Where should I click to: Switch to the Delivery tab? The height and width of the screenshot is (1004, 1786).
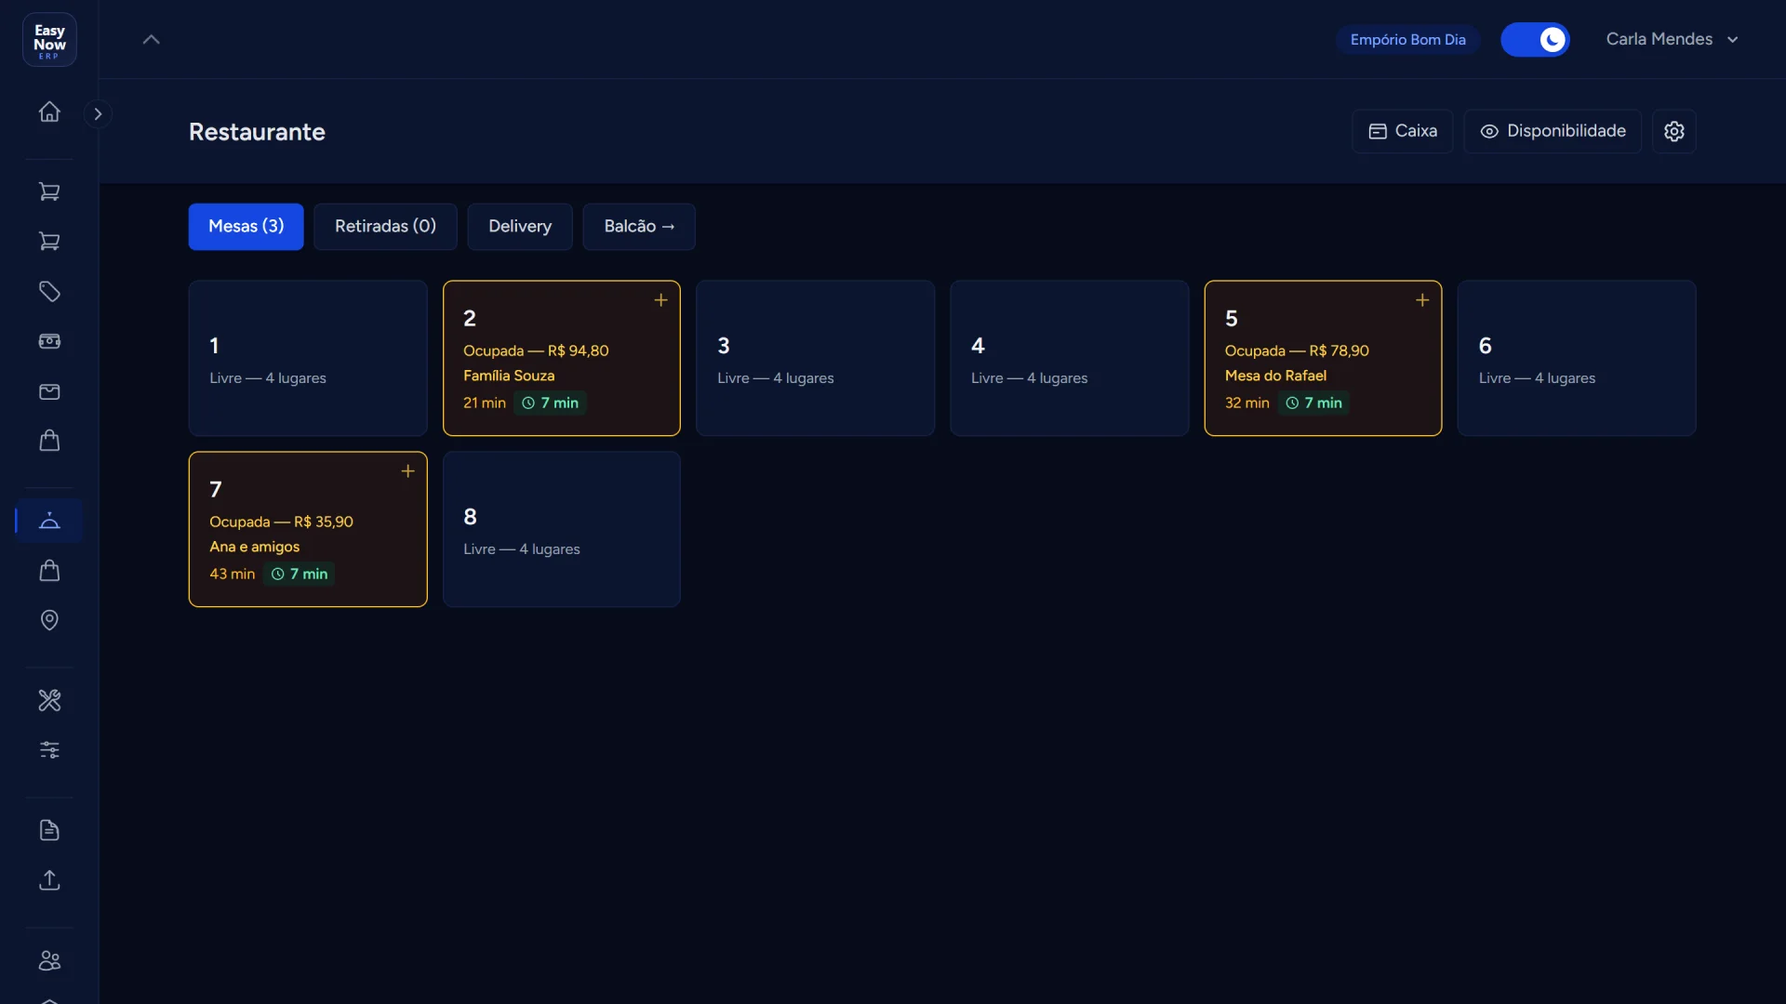coord(520,226)
